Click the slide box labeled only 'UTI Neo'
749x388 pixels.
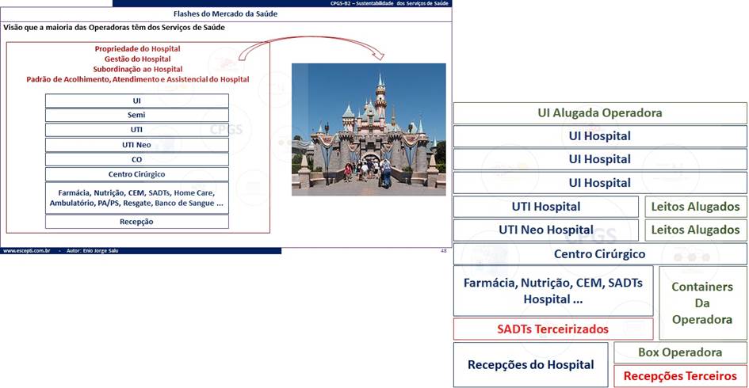point(137,145)
